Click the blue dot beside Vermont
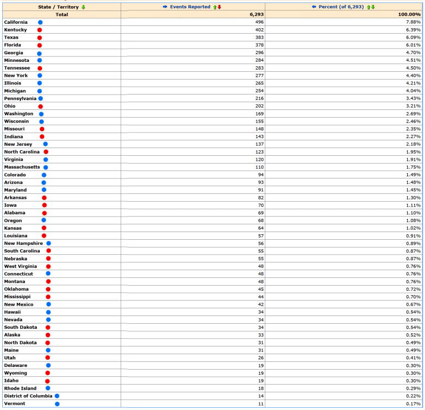Screen dimensions: 425x410 click(x=57, y=404)
